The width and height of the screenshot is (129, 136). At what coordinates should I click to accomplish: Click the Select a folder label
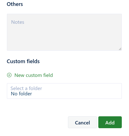point(26,88)
